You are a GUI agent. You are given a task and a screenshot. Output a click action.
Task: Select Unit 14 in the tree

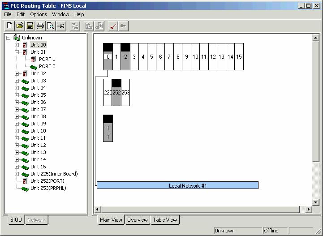[38, 159]
